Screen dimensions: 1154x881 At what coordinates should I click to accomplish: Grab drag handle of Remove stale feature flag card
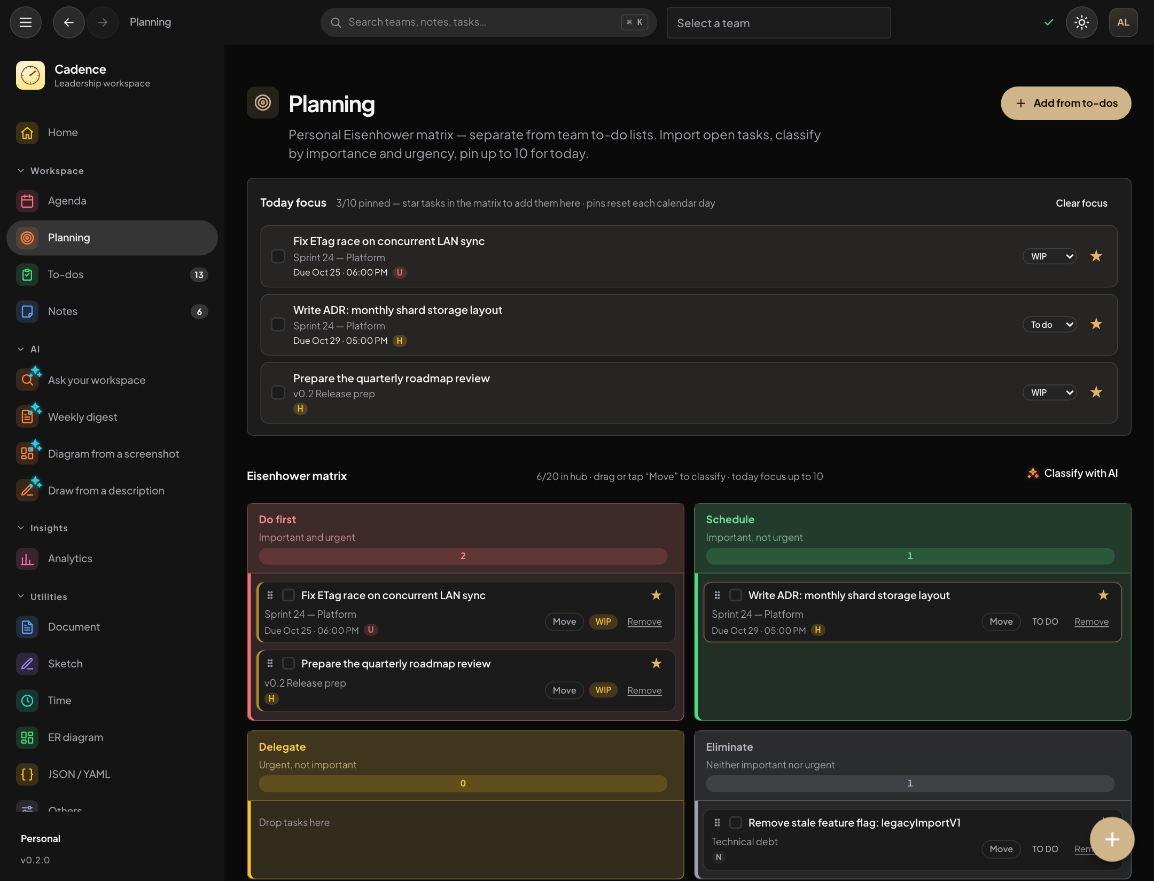(718, 823)
